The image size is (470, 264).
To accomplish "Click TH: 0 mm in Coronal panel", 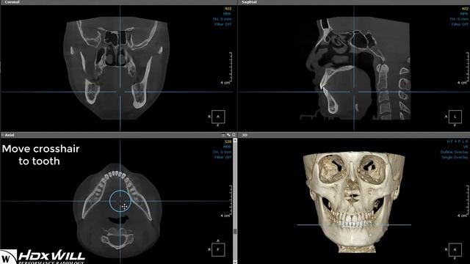I will pos(222,19).
